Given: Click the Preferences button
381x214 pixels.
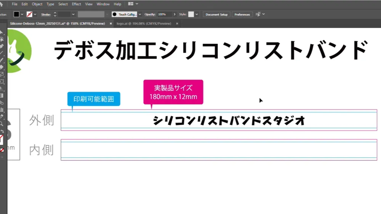Looking at the screenshot, I should point(242,14).
